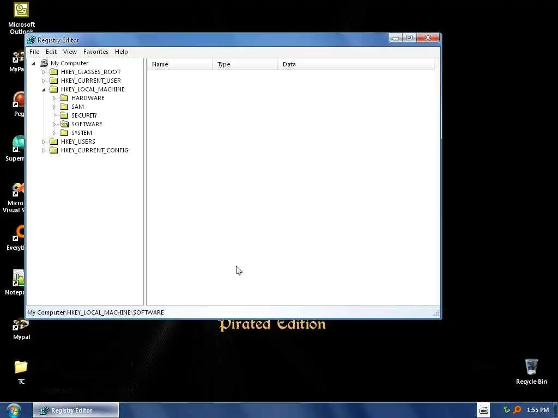The image size is (558, 418).
Task: Click the SAM folder icon
Action: click(64, 107)
